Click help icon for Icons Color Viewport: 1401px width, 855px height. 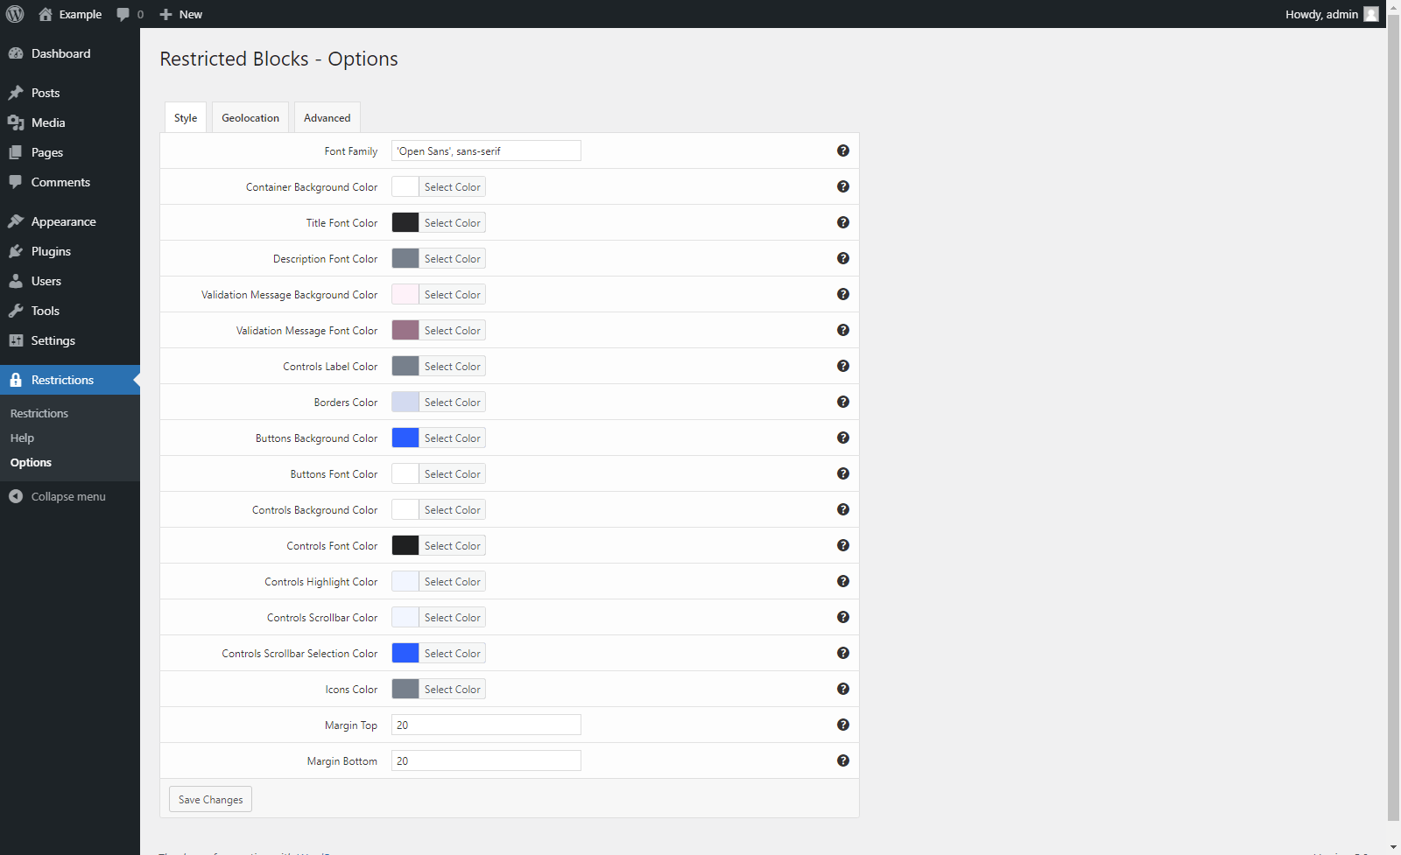point(842,689)
